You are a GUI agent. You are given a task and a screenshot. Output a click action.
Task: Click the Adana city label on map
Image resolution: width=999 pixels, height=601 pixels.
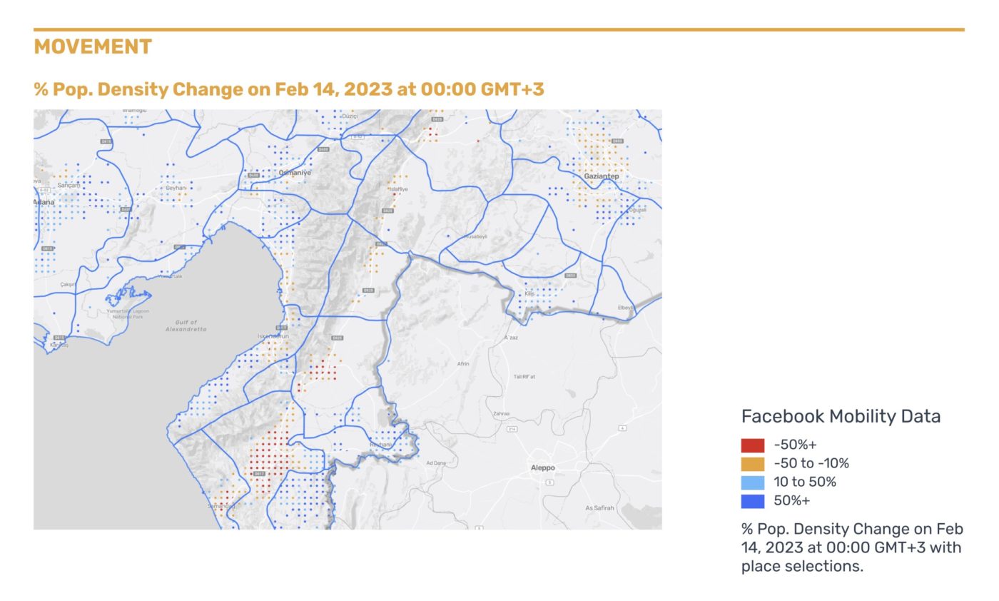click(x=44, y=203)
